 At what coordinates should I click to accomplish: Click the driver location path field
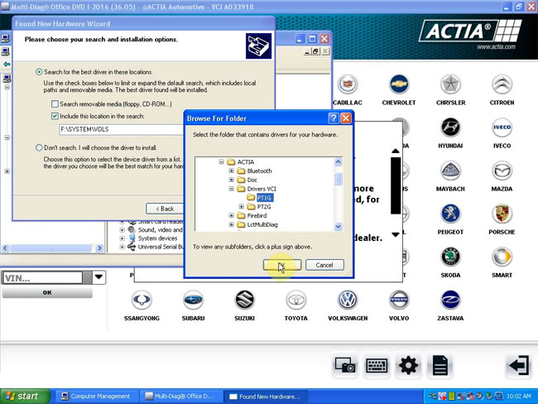coord(122,129)
